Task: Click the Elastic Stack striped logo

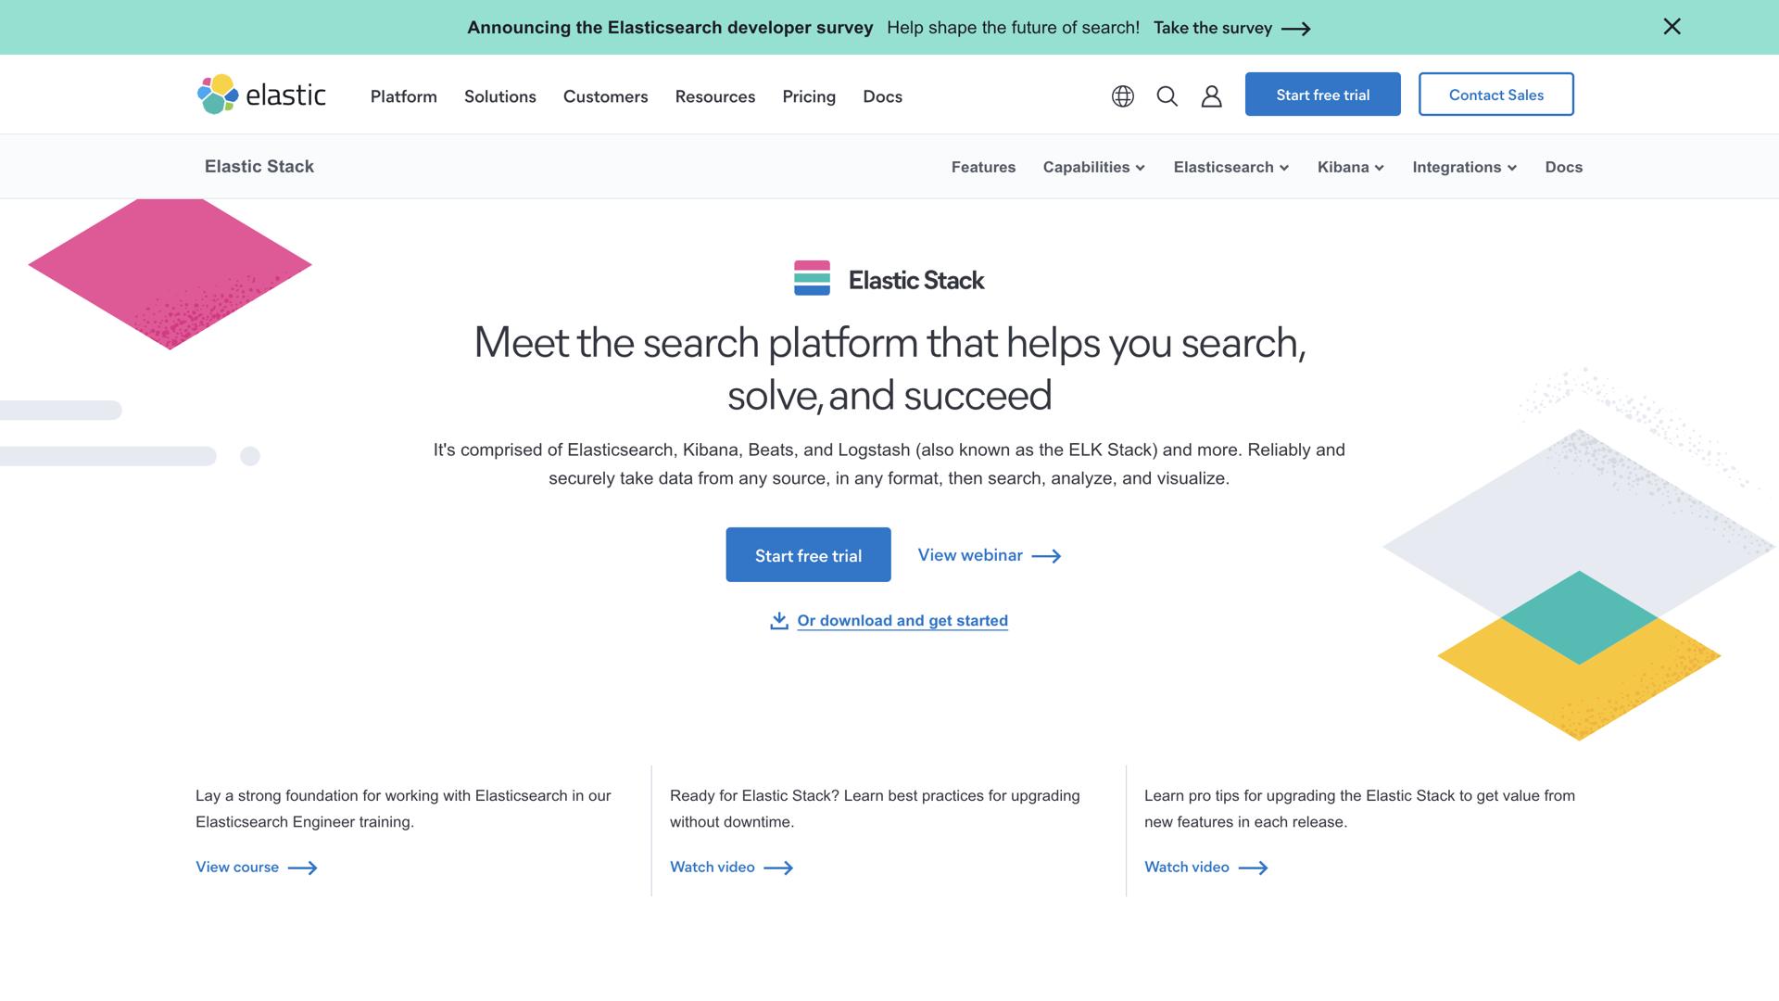Action: pyautogui.click(x=812, y=278)
